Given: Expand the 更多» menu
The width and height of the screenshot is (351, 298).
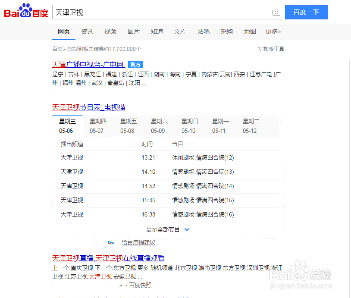Looking at the screenshot, I should [x=273, y=31].
